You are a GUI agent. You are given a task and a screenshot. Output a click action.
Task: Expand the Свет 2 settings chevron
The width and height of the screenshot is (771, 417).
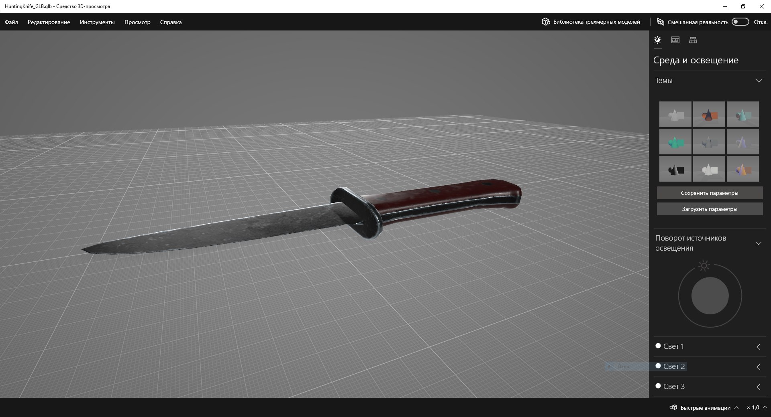759,367
